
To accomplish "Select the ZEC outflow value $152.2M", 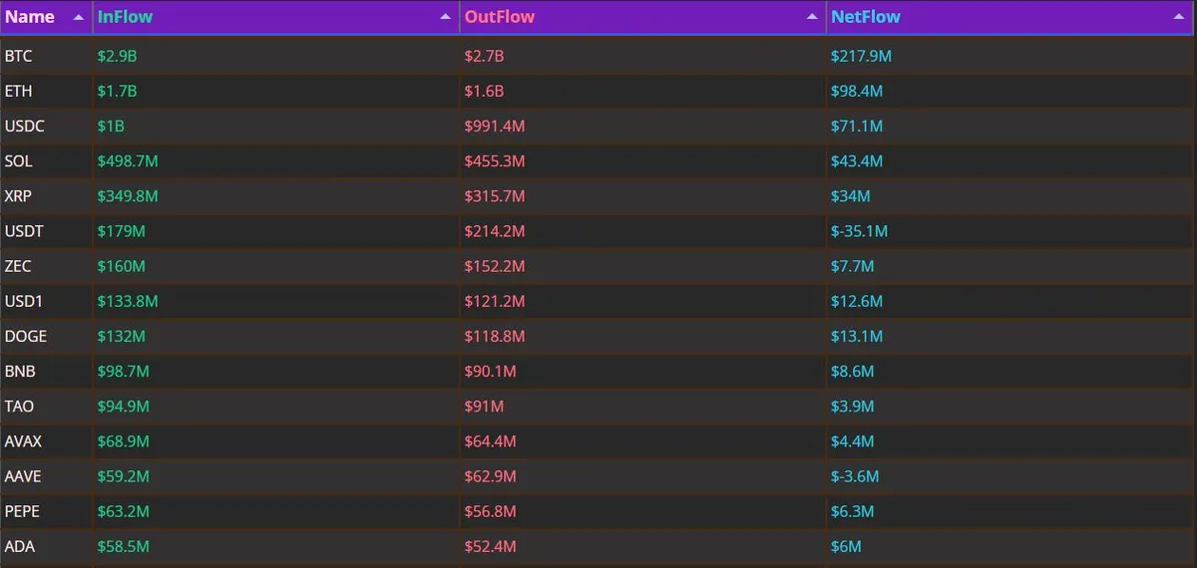I will click(495, 266).
